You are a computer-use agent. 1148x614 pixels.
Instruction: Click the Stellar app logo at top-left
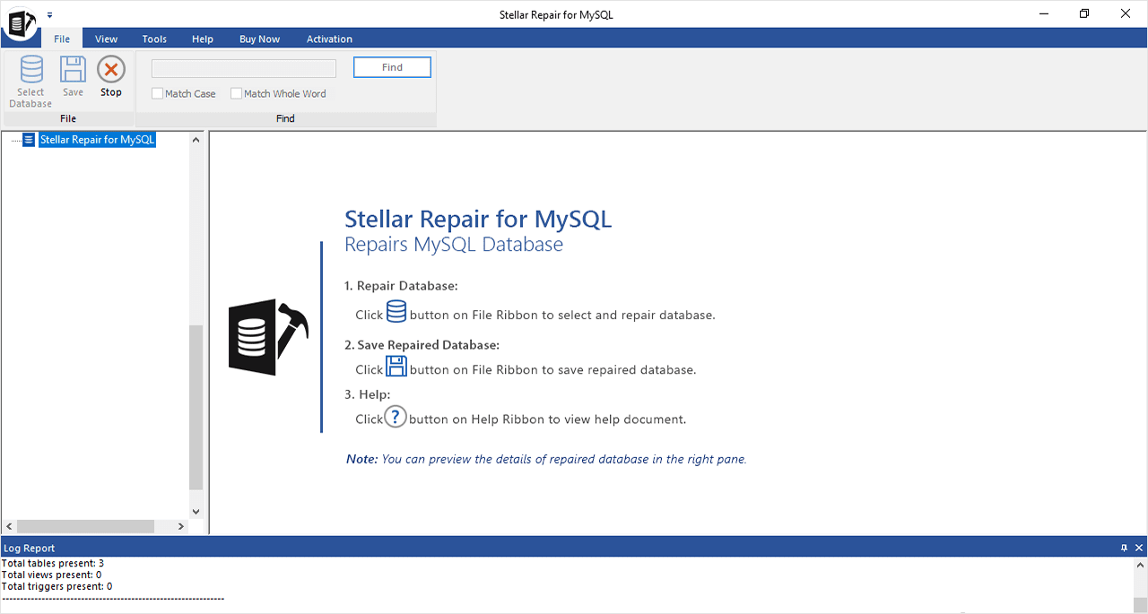(20, 23)
